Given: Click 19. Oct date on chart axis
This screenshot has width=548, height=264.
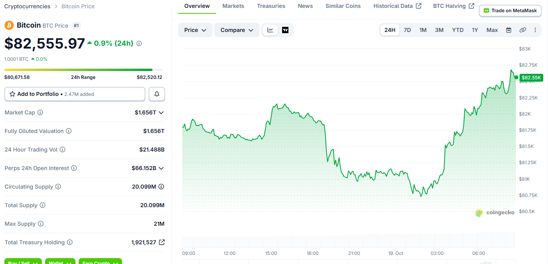Looking at the screenshot, I should click(395, 253).
